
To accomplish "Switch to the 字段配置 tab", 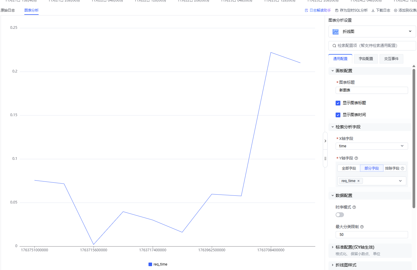I will tap(366, 59).
